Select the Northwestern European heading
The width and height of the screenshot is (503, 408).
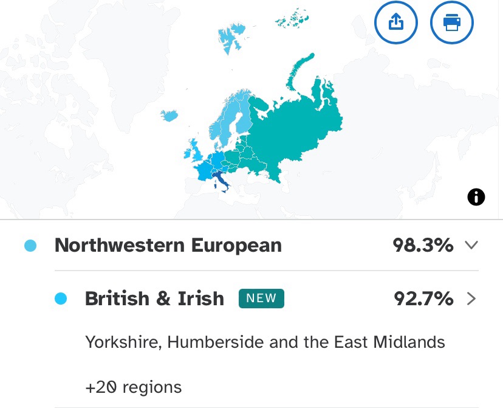click(168, 245)
